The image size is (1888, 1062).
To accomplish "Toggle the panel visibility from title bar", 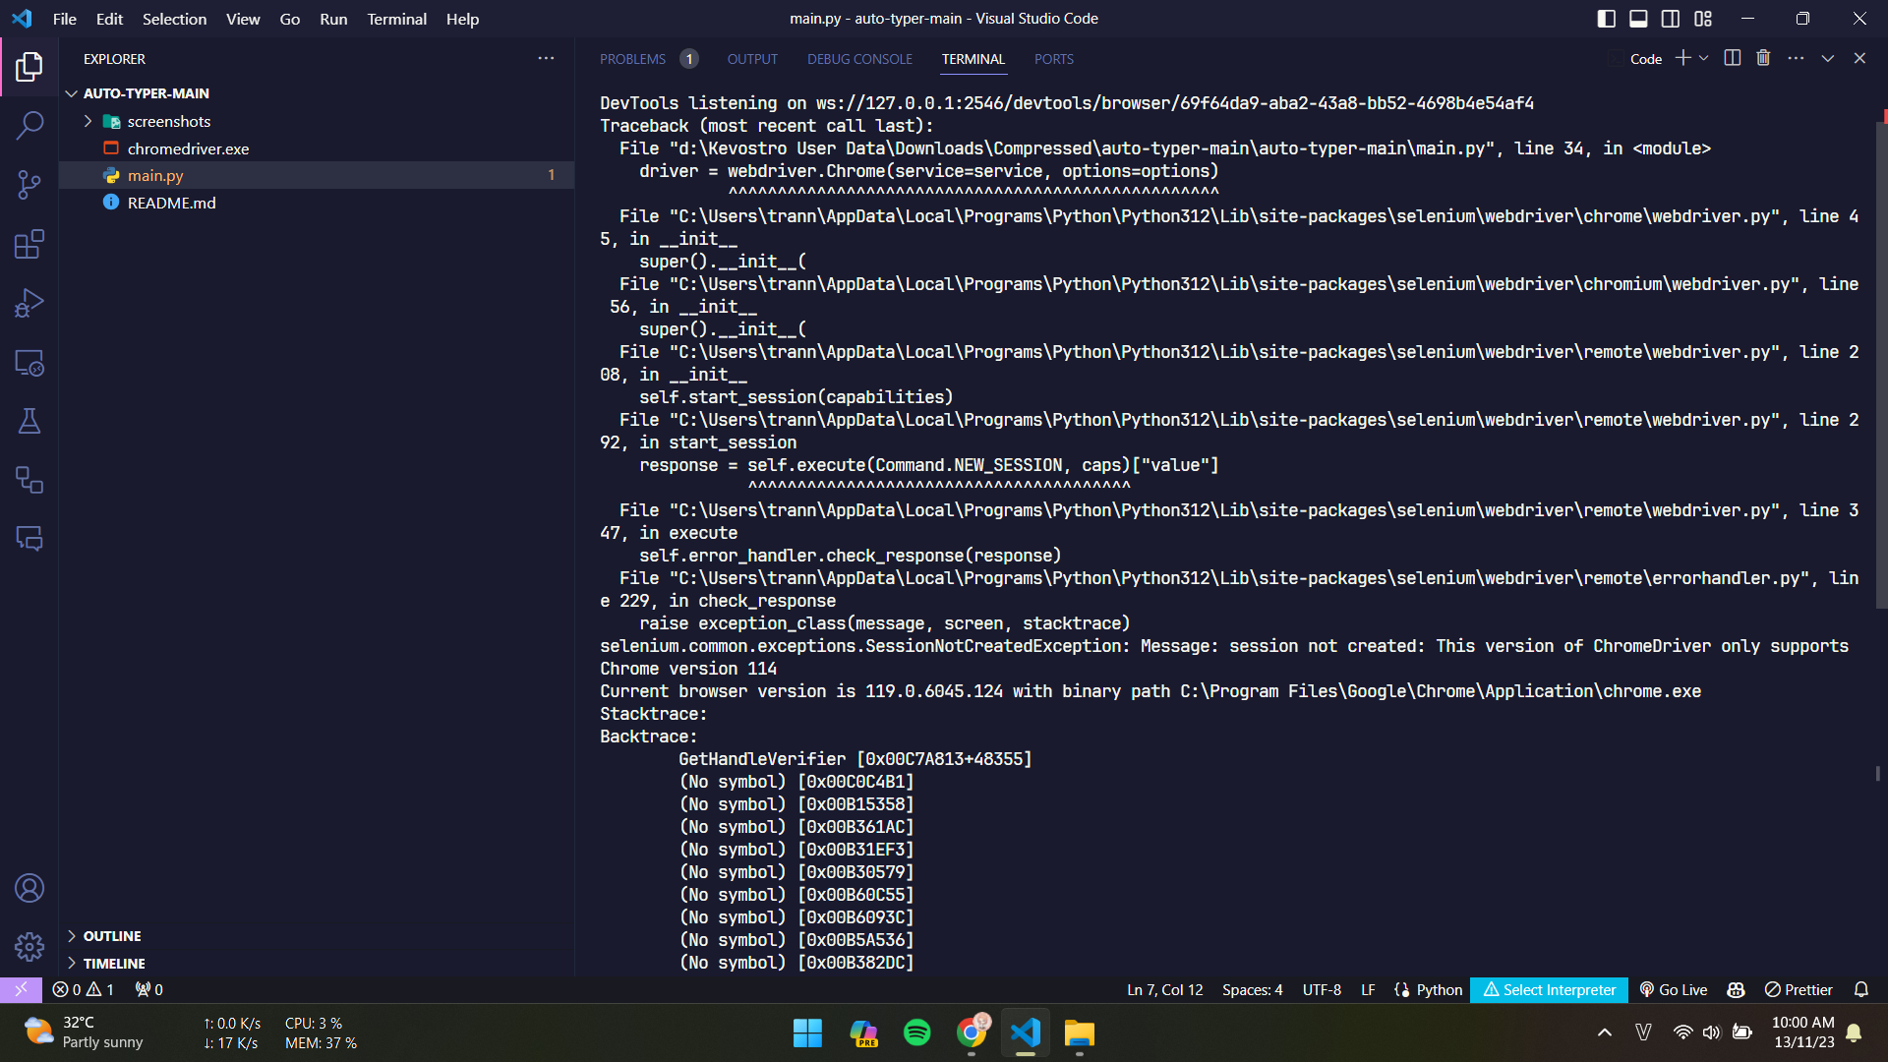I will [x=1637, y=18].
